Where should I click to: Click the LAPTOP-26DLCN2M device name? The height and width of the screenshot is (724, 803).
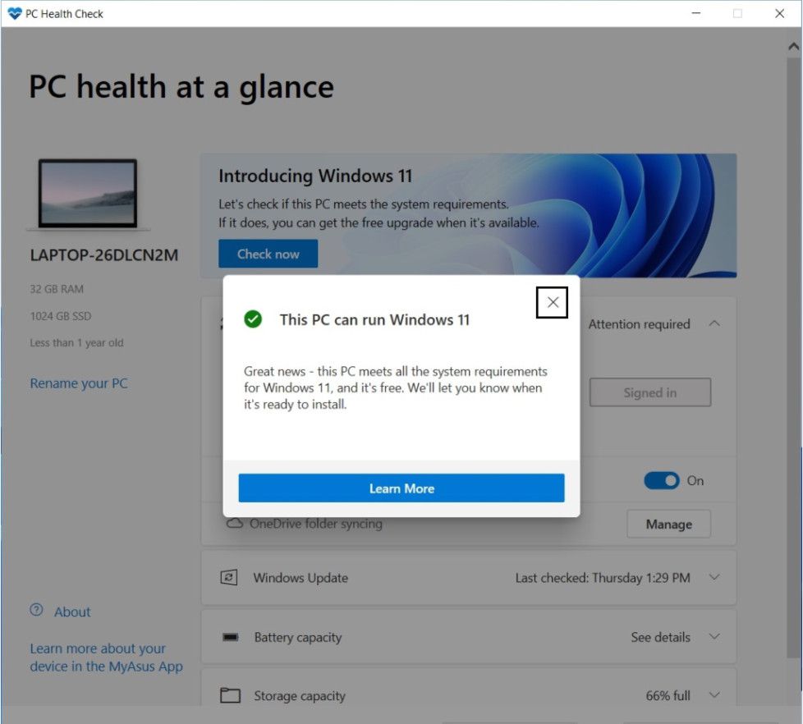tap(104, 255)
